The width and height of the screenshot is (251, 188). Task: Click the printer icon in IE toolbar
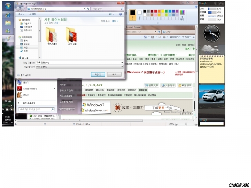[164, 37]
